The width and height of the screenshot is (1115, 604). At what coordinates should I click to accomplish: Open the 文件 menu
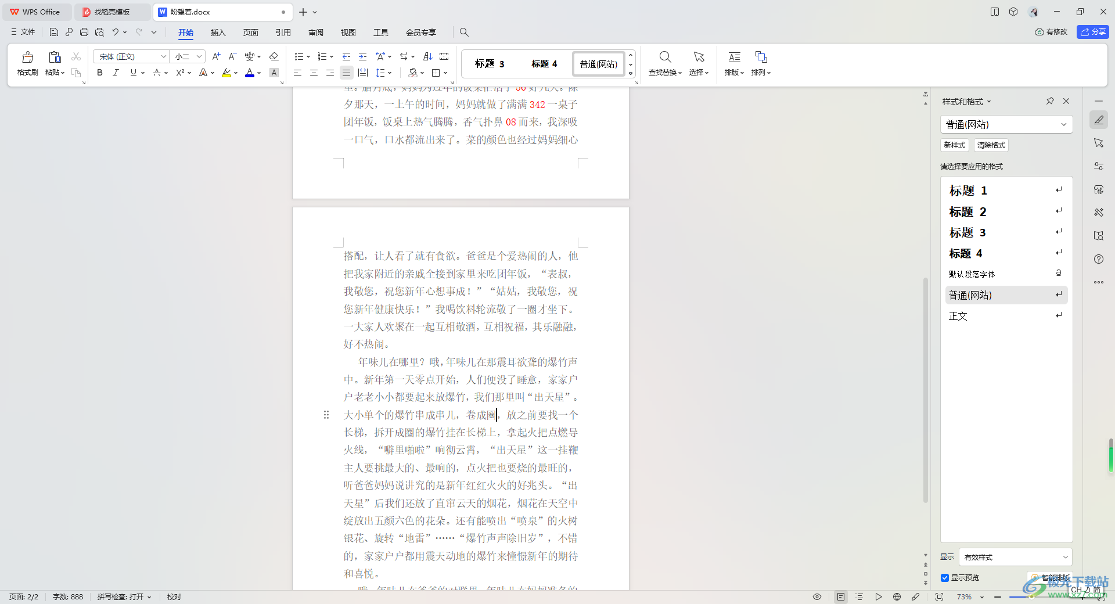pyautogui.click(x=23, y=32)
